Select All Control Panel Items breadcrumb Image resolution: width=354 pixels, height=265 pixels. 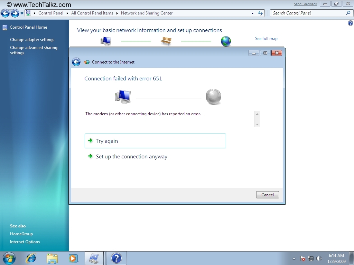[92, 13]
